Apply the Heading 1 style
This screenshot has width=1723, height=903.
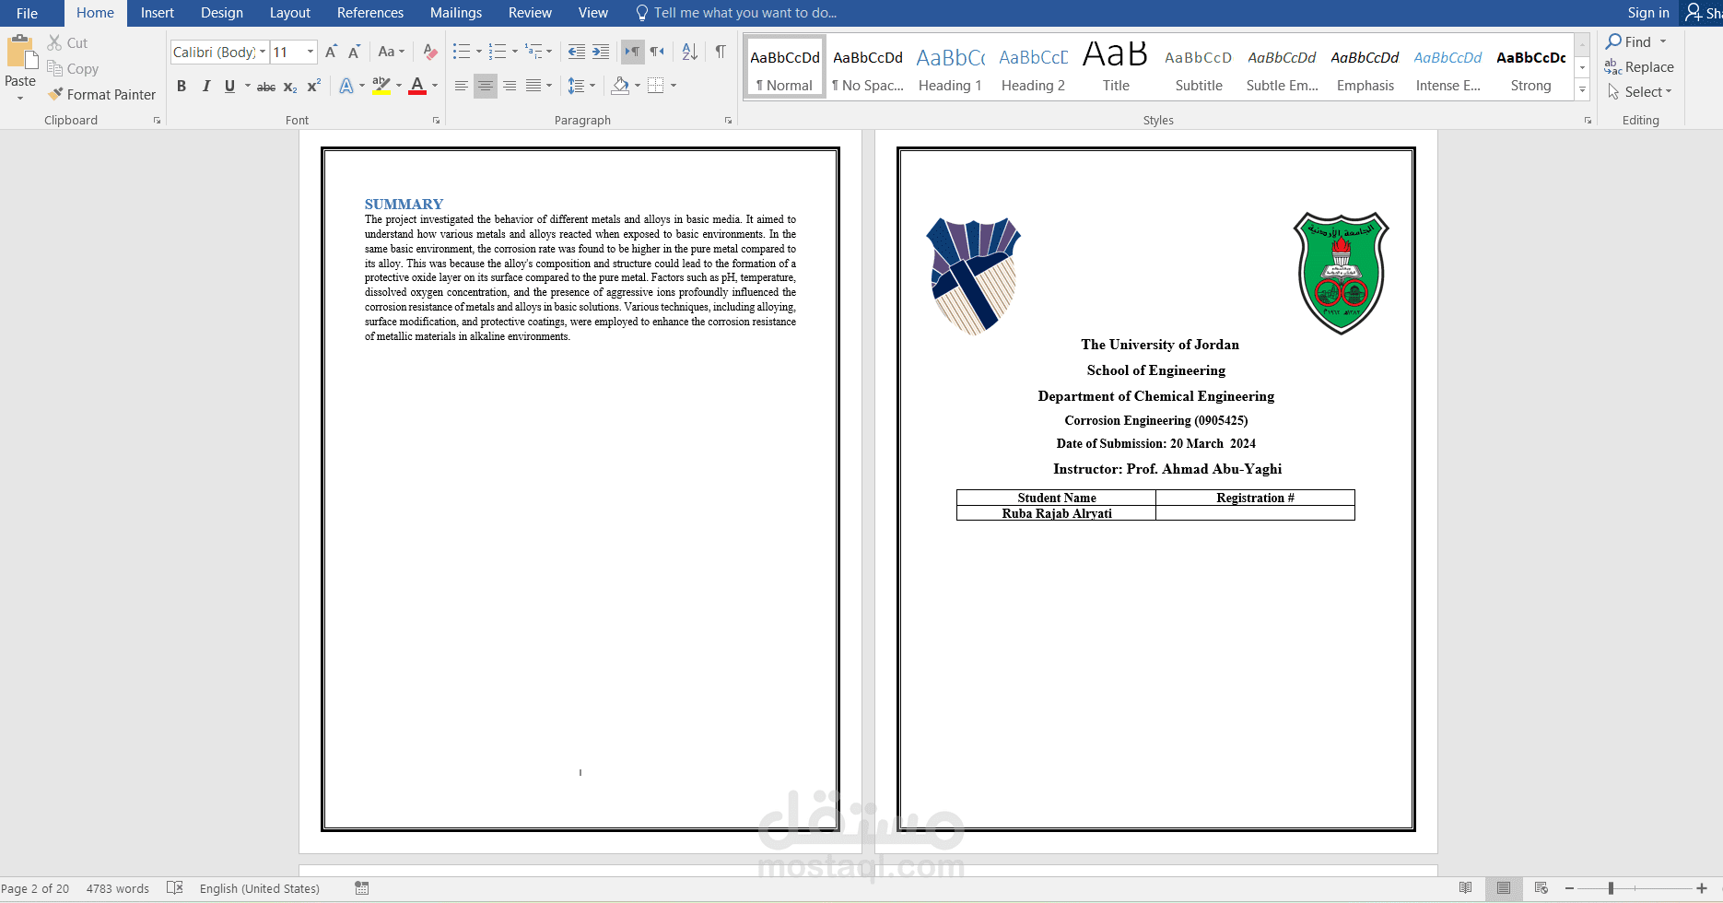(x=950, y=67)
